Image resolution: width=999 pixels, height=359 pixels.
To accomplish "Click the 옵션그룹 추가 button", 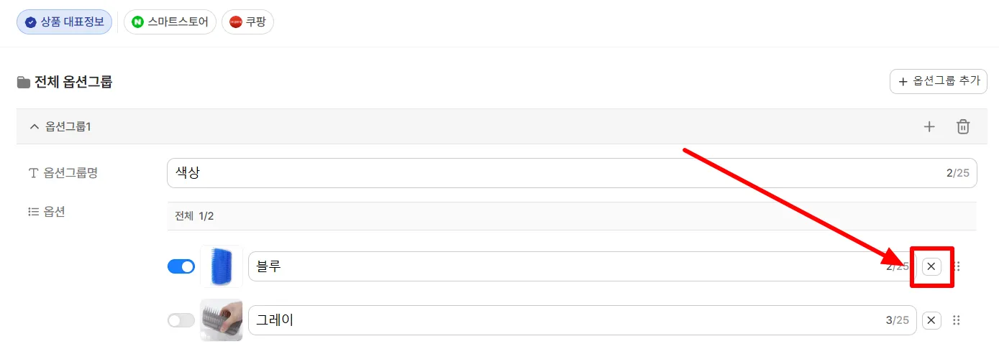I will pos(938,81).
